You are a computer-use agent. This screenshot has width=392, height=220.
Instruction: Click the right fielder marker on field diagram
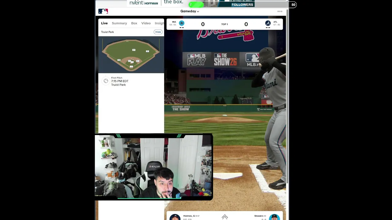(148, 51)
